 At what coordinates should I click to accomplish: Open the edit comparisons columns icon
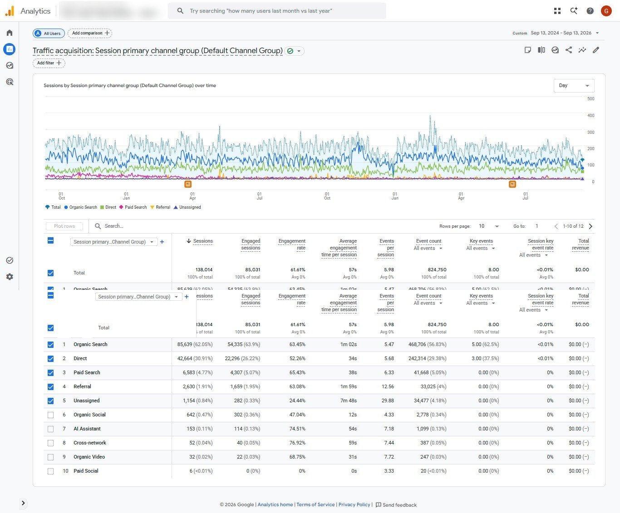click(541, 50)
